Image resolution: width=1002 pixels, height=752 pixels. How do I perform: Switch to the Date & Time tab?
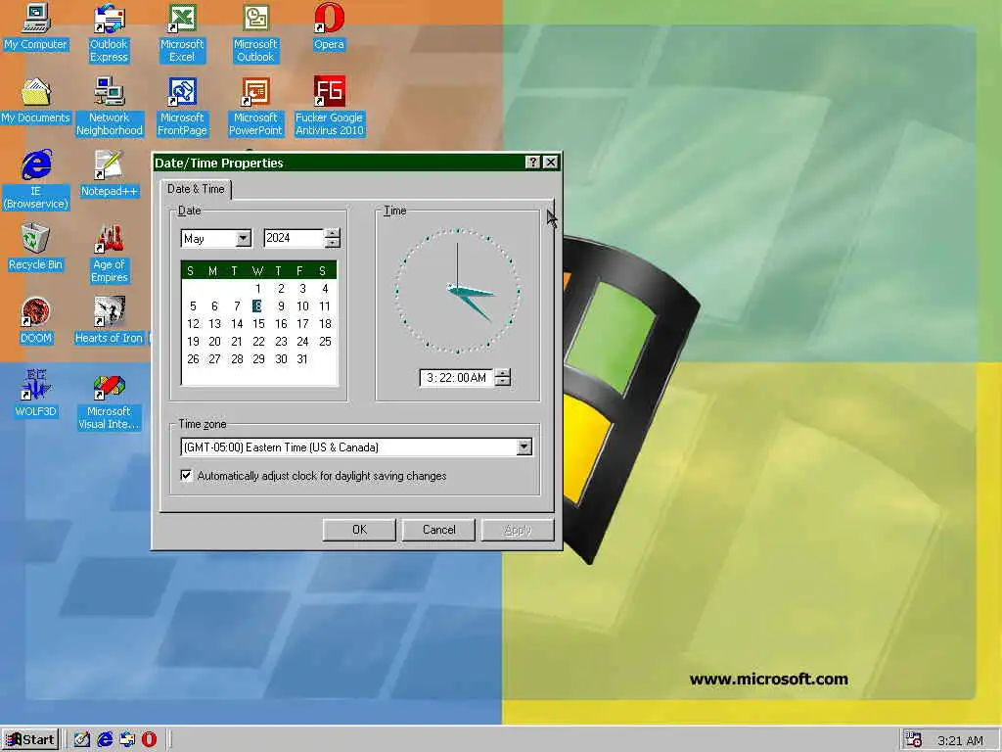(x=196, y=189)
